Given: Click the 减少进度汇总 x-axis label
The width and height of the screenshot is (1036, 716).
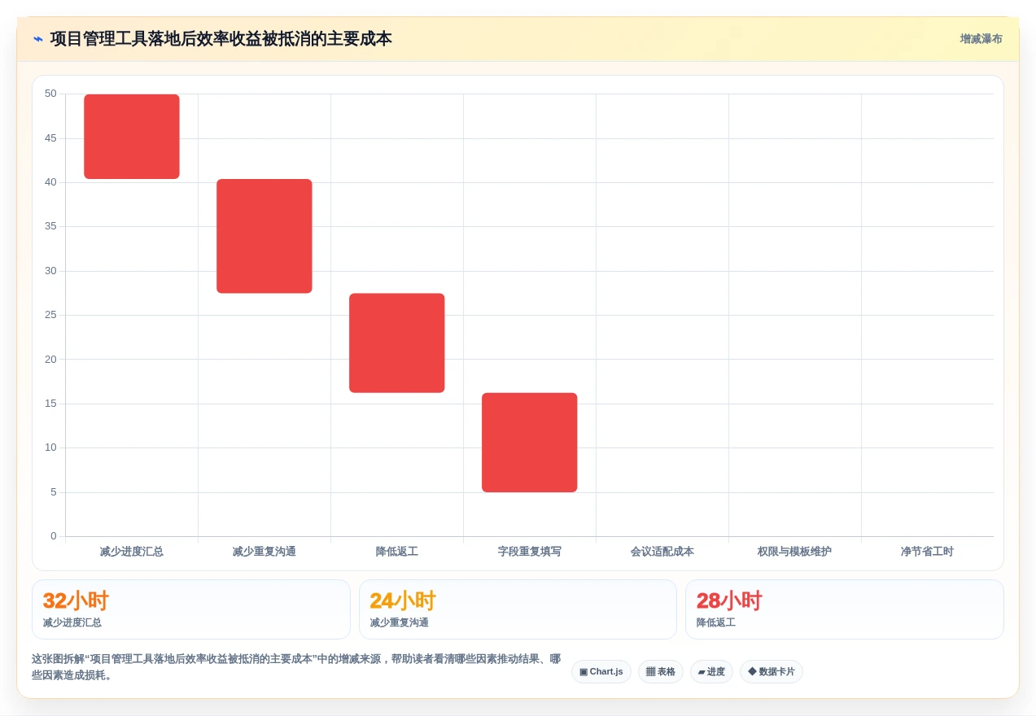Looking at the screenshot, I should (x=132, y=552).
